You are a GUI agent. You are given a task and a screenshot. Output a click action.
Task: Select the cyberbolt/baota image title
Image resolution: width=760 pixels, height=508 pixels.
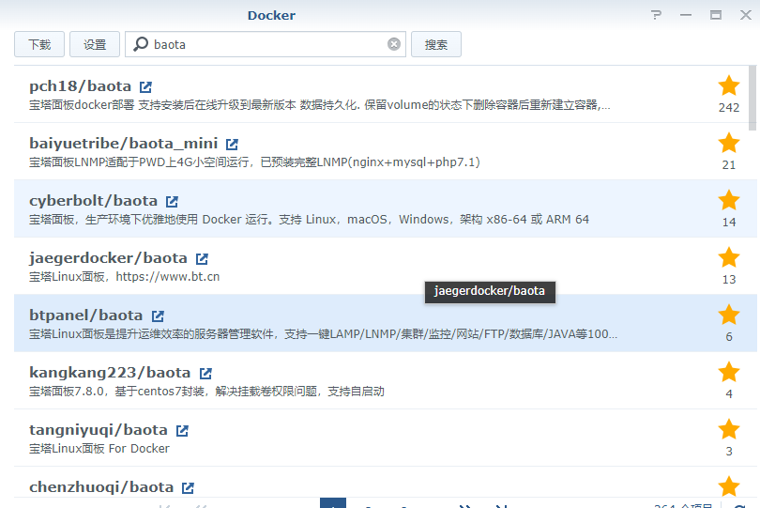tap(94, 201)
